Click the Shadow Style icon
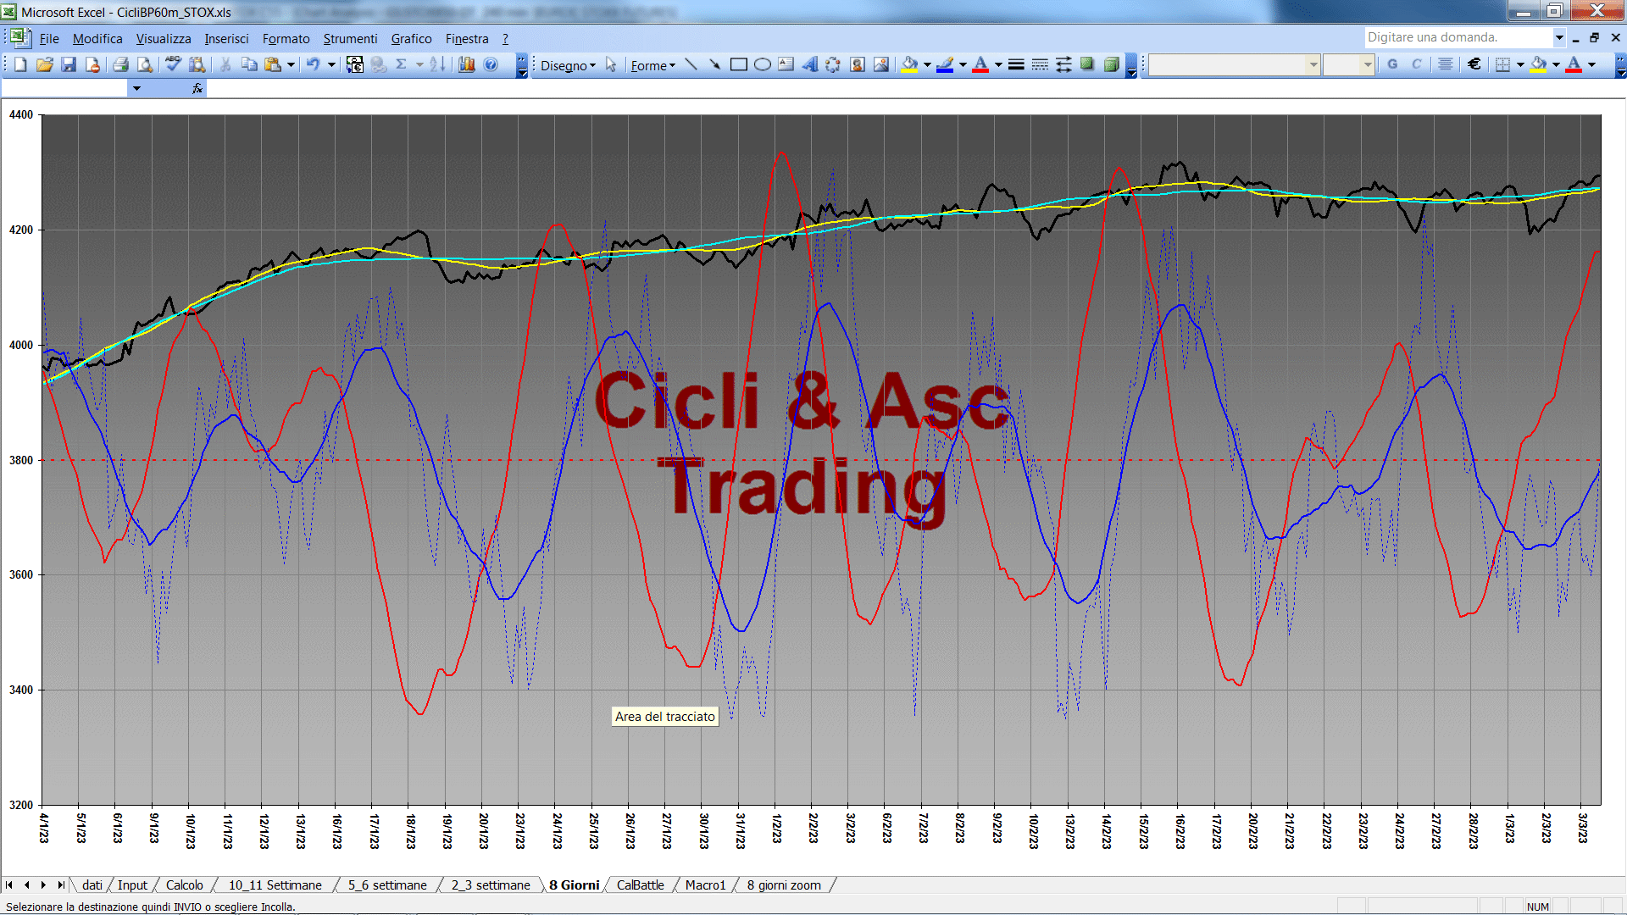This screenshot has width=1627, height=915. pyautogui.click(x=1087, y=64)
